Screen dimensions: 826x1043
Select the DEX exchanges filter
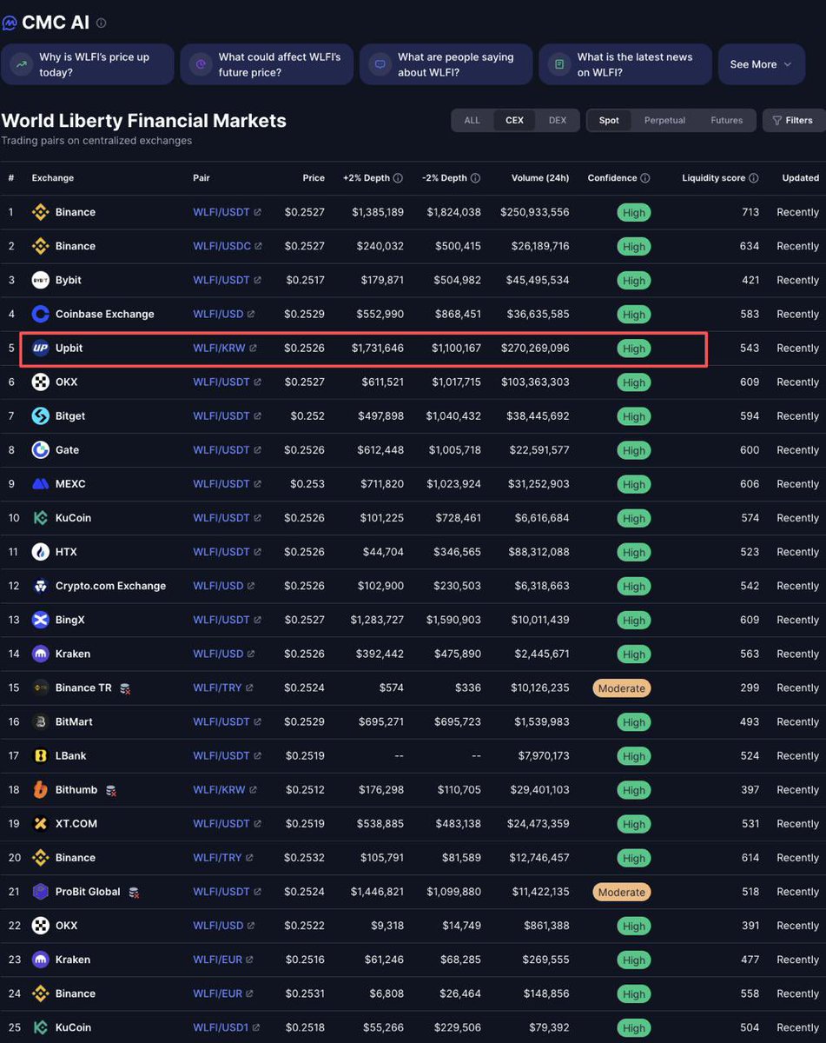point(558,120)
